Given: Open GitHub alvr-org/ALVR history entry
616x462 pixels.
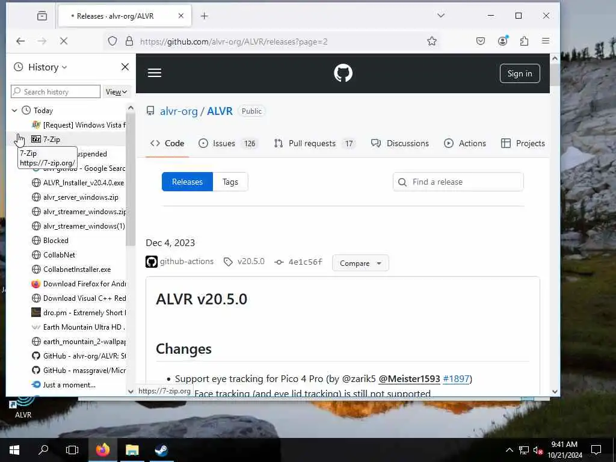Looking at the screenshot, I should (79, 356).
